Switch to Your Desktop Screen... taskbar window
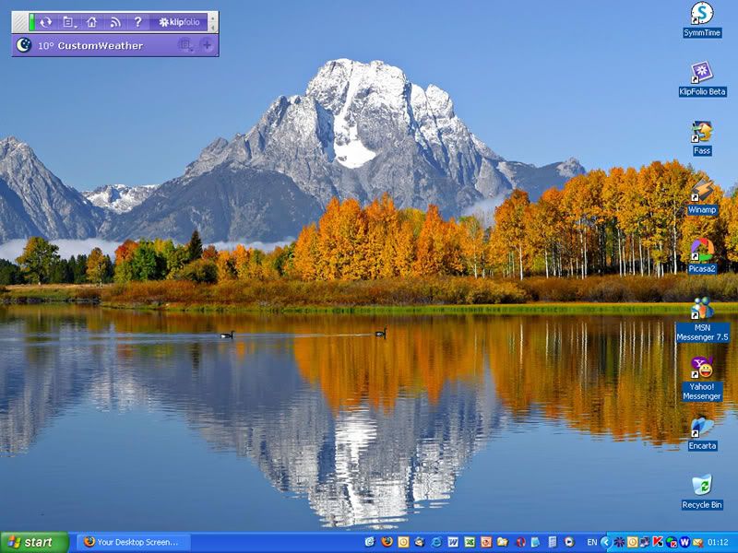 pos(134,542)
